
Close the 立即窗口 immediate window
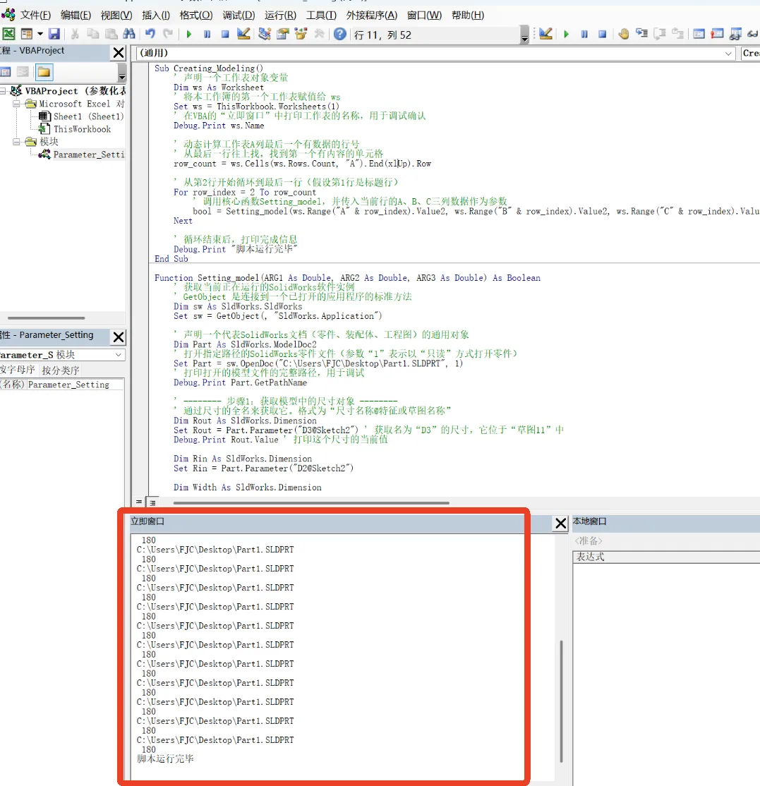560,524
